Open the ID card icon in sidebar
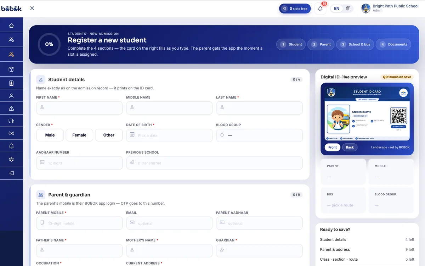425x266 pixels. 11,83
